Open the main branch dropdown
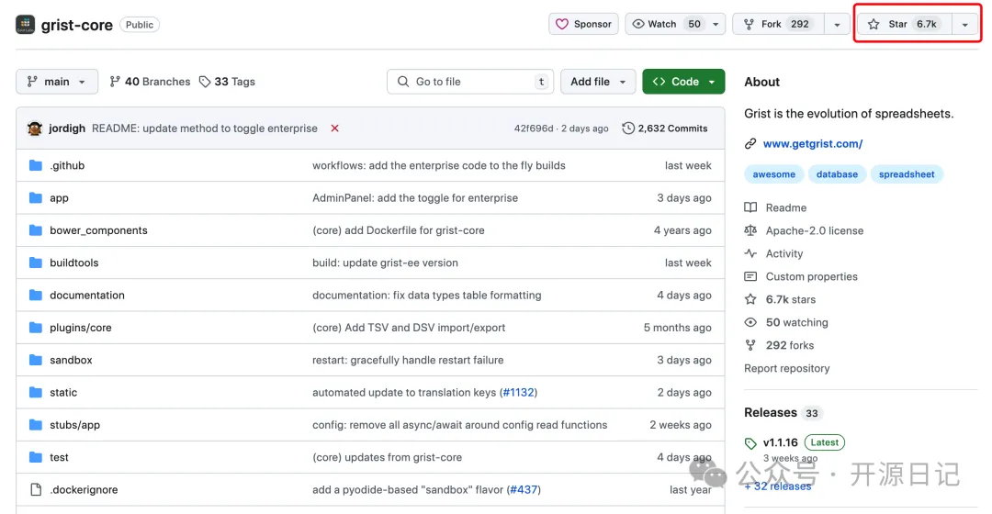992x514 pixels. (56, 82)
